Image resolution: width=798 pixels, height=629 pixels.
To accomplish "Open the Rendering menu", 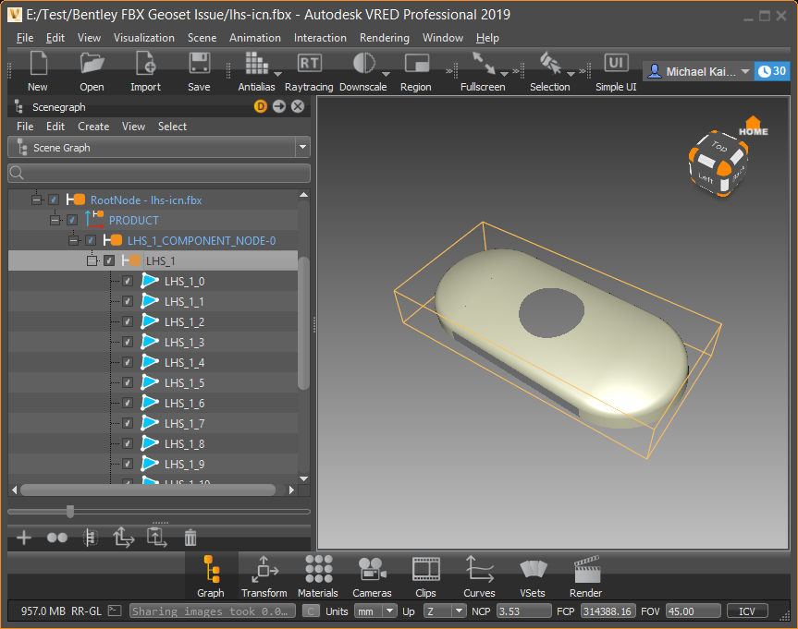I will click(383, 38).
